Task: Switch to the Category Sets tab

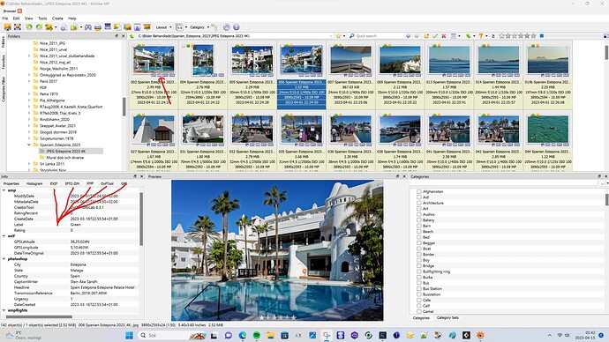Action: [x=447, y=317]
